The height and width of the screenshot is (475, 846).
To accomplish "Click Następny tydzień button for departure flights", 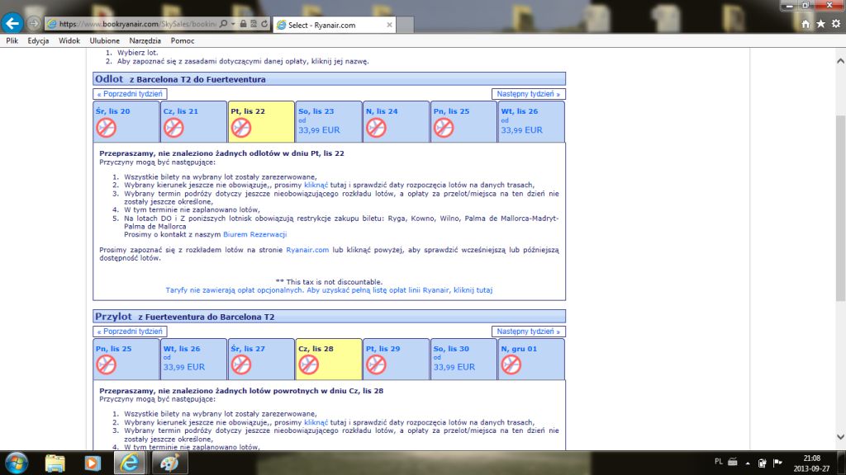I will tap(528, 94).
